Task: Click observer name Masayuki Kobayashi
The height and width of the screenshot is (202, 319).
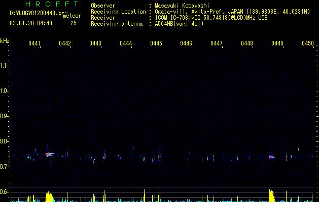Action: pos(182,6)
